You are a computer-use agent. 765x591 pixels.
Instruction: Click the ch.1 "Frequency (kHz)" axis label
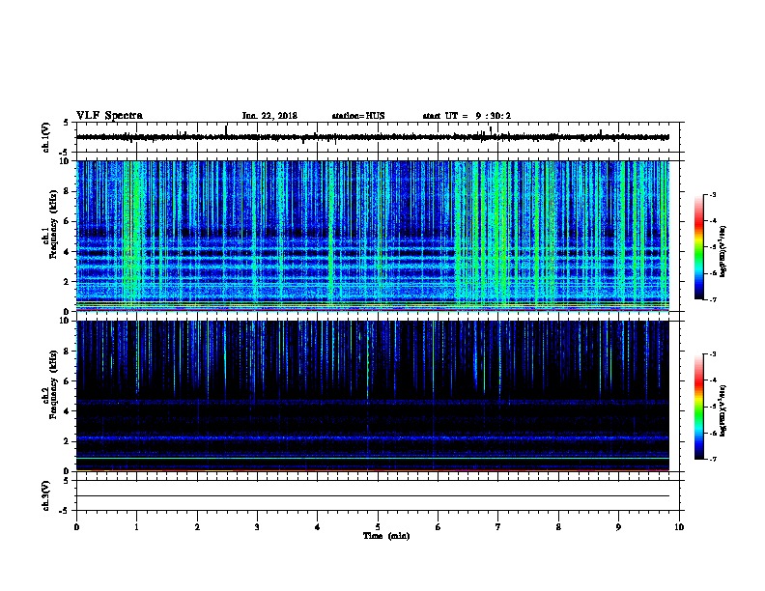[x=53, y=224]
